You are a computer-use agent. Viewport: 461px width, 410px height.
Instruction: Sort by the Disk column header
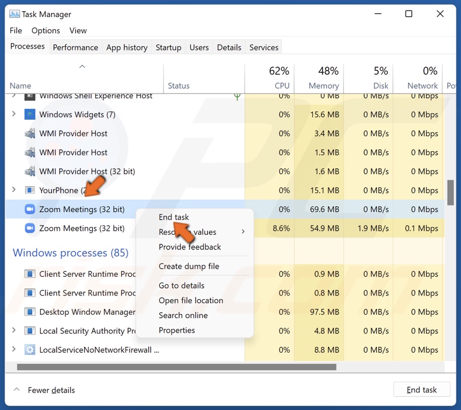(x=368, y=78)
